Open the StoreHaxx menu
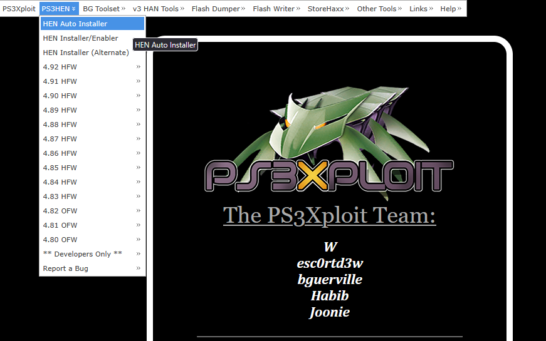The image size is (546, 341). [328, 9]
